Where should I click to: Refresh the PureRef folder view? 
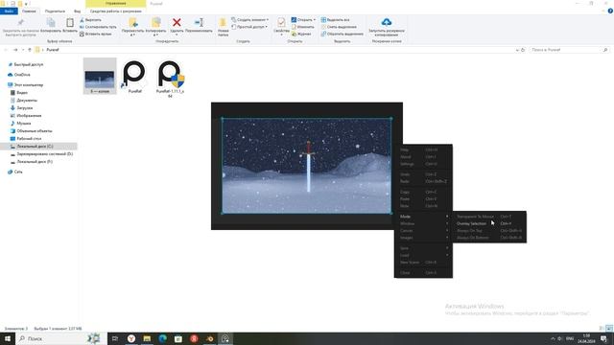pyautogui.click(x=523, y=50)
